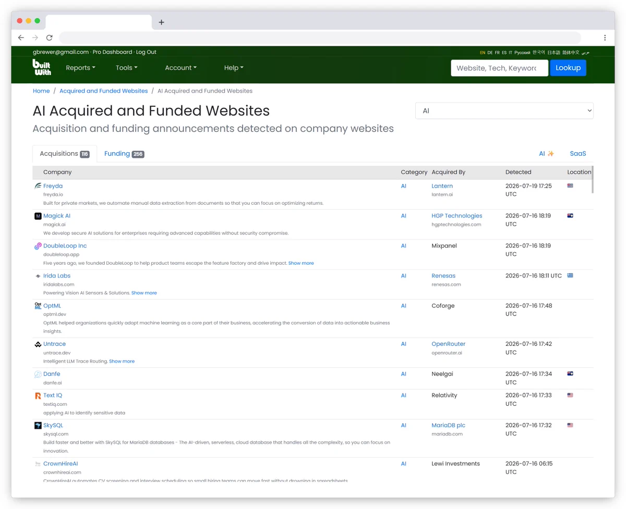Expand DoubleLoop description with Show more
This screenshot has height=509, width=626.
tap(301, 263)
